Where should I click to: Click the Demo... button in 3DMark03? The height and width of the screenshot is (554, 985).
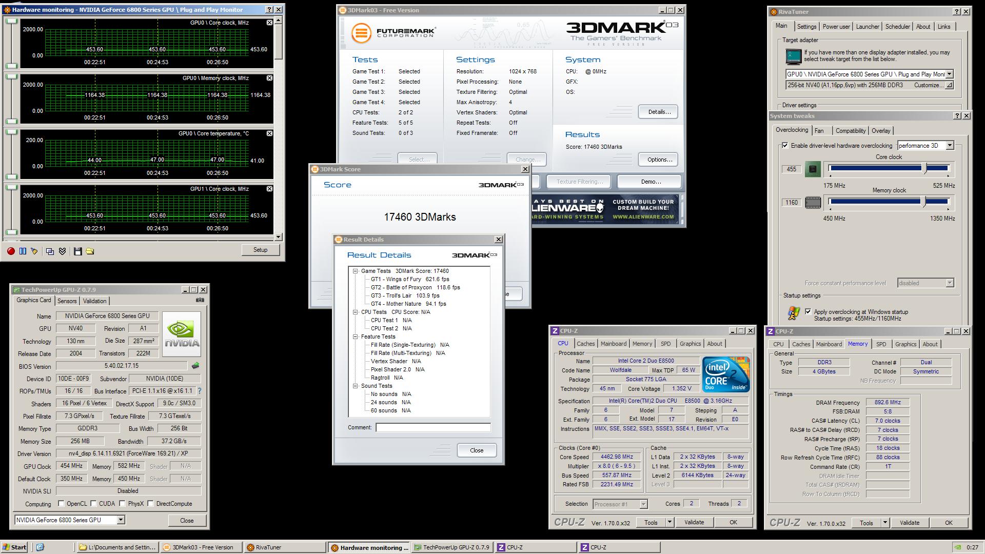click(x=650, y=182)
